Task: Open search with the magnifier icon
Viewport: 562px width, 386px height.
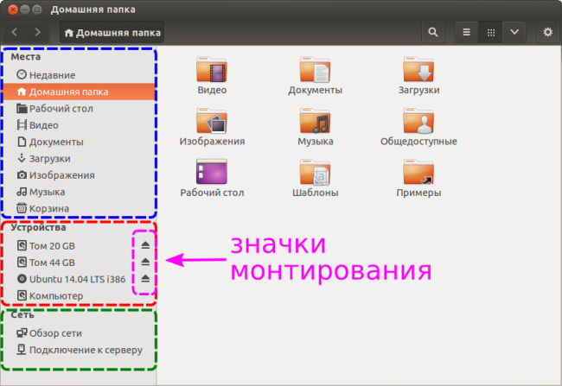Action: tap(433, 32)
